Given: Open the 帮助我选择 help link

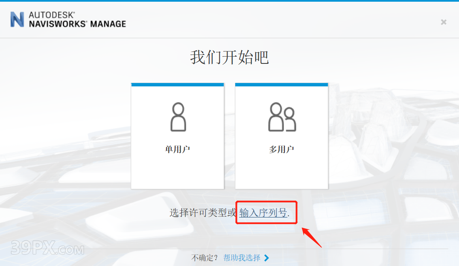Looking at the screenshot, I should tap(242, 258).
